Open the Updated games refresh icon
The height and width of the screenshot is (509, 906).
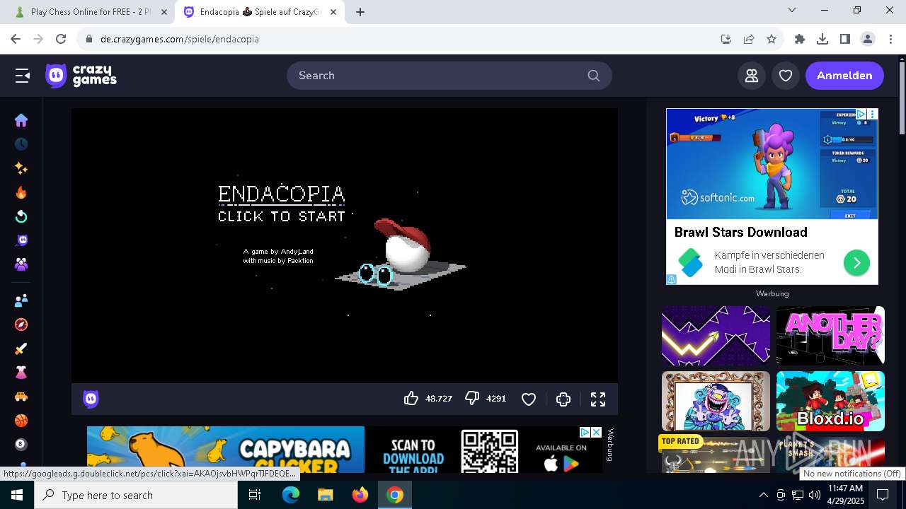click(21, 216)
